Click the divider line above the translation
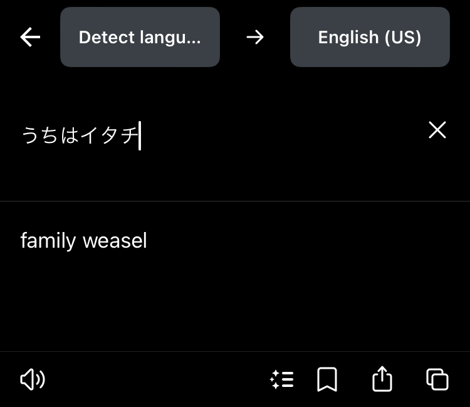Image resolution: width=470 pixels, height=407 pixels. tap(235, 201)
